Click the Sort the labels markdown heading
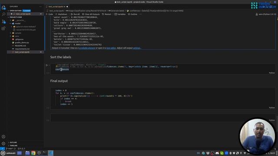 tap(61, 57)
